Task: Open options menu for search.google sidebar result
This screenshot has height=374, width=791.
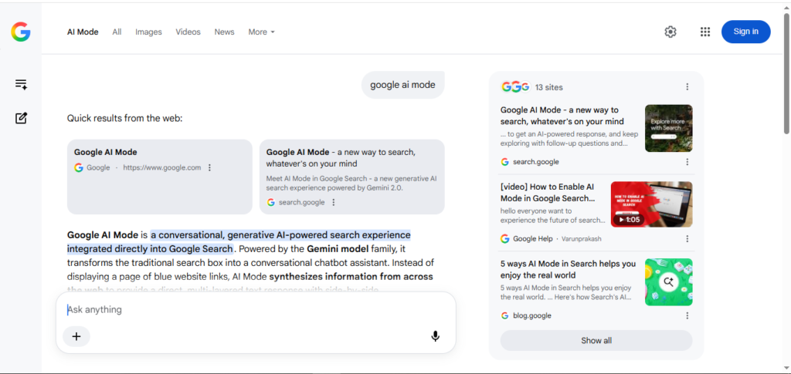Action: point(687,162)
